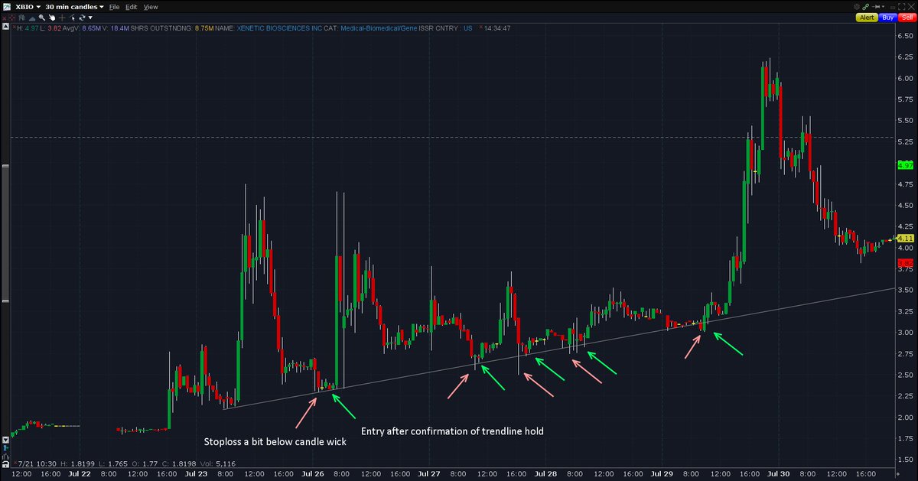Toggle the red X remove-drawing icon
918x481 pixels.
5,18
